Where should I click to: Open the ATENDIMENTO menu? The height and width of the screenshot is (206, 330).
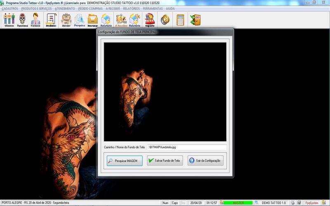(65, 9)
